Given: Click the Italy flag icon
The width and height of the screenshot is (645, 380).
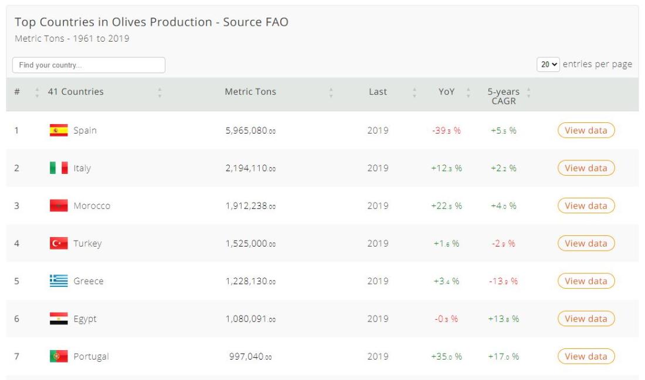Looking at the screenshot, I should coord(59,168).
